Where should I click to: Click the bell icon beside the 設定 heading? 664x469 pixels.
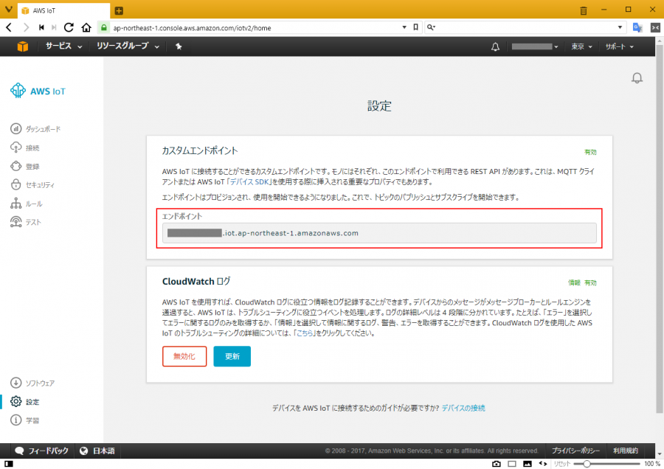click(x=637, y=78)
